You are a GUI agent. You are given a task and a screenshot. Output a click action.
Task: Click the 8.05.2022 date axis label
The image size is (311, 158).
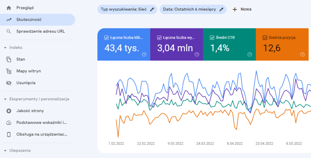(294, 143)
